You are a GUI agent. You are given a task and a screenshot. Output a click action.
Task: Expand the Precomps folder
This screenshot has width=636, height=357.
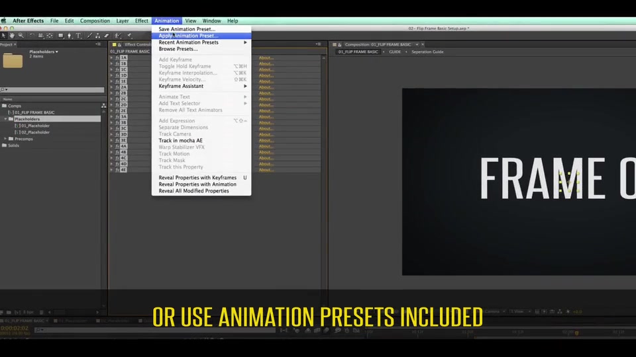coord(6,139)
